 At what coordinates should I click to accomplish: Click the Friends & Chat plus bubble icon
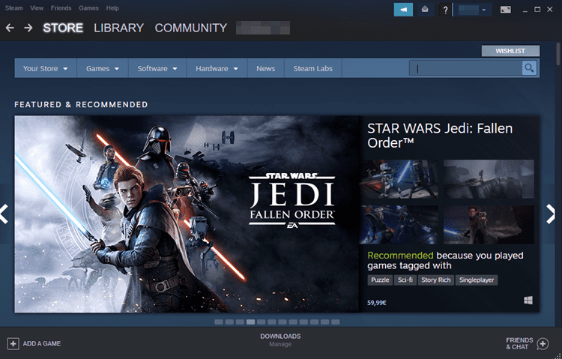pos(543,344)
